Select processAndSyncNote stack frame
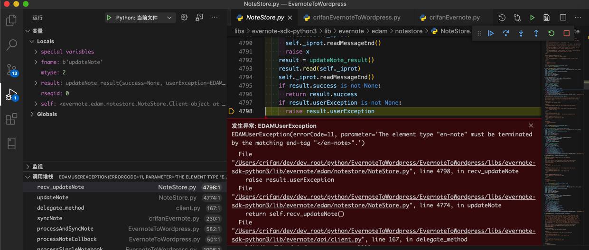This screenshot has width=589, height=250. pyautogui.click(x=125, y=229)
